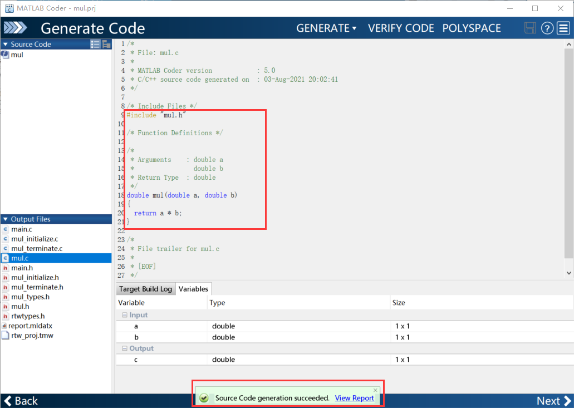
Task: Click the code editor vertical scrollbar thumb
Action: (568, 153)
